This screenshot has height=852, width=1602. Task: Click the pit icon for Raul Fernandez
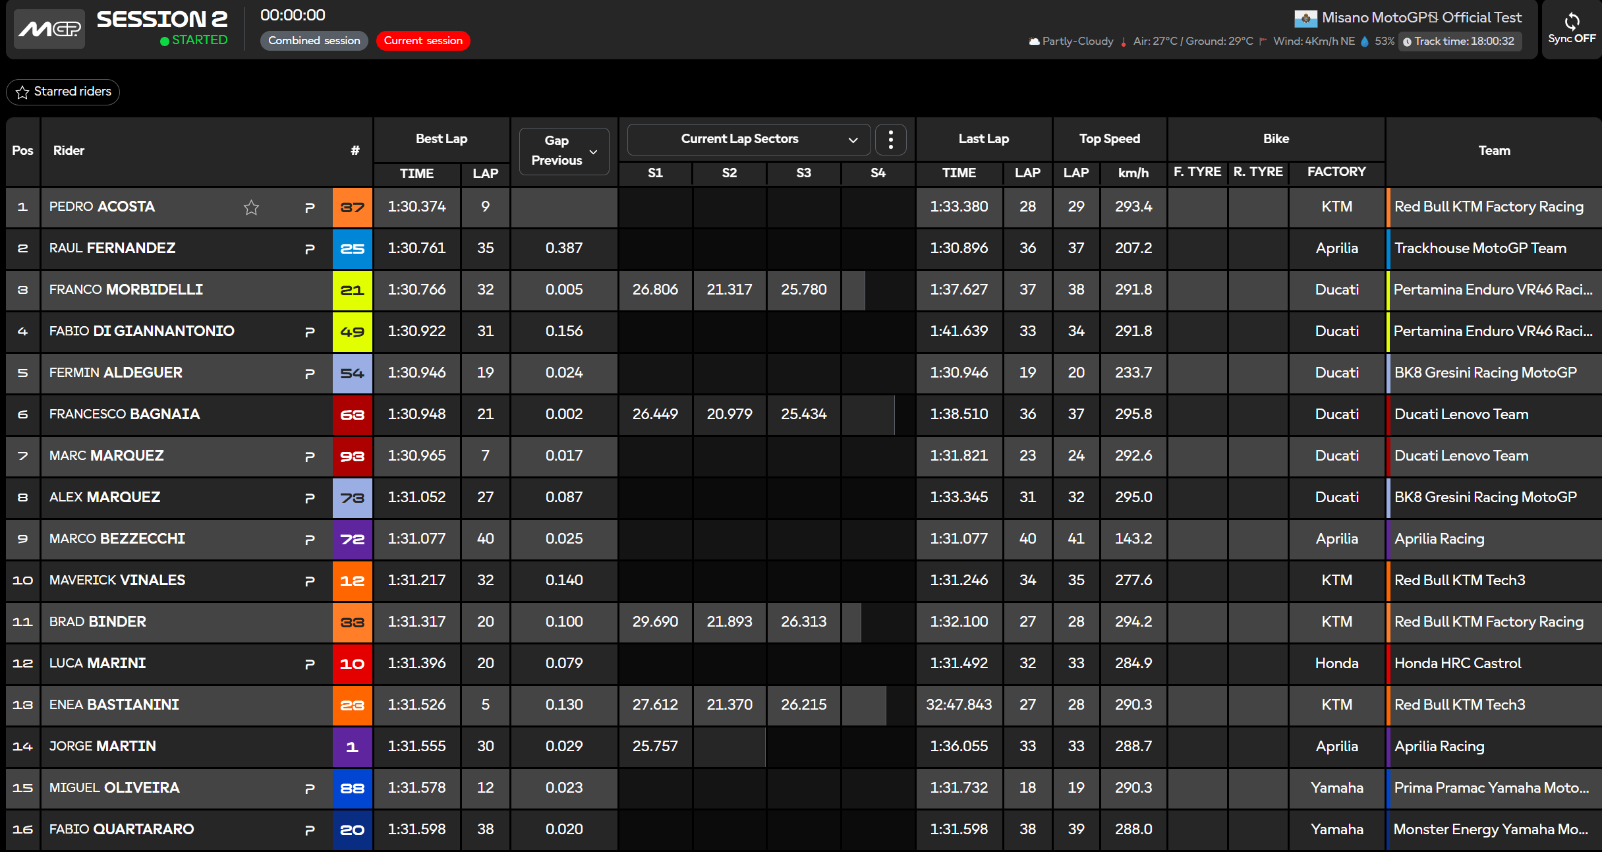(x=310, y=249)
